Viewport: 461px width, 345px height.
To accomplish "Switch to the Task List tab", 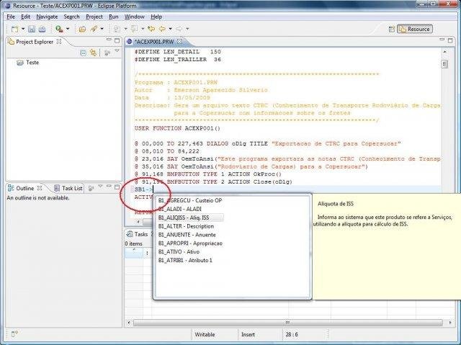I will tap(68, 188).
